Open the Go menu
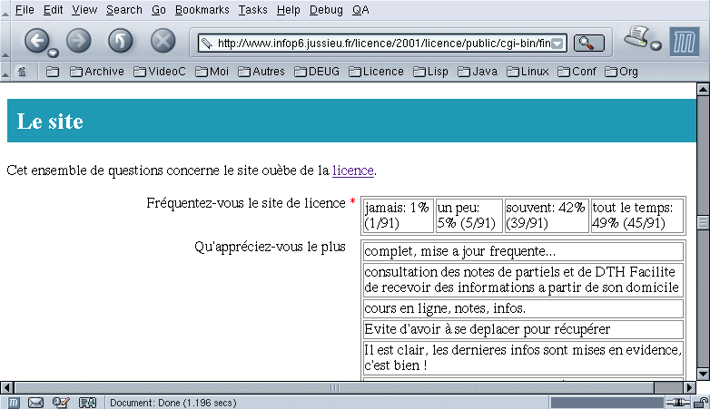The width and height of the screenshot is (710, 409). pos(159,9)
